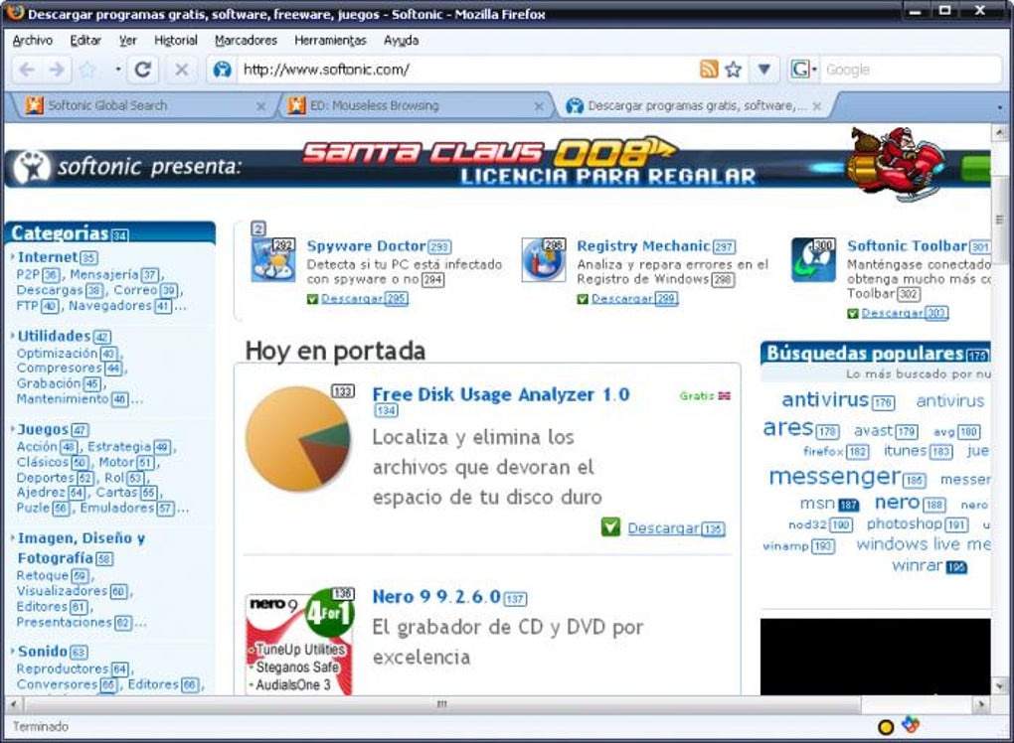This screenshot has width=1014, height=743.
Task: Switch to the Mouseless Browsing tab
Action: click(x=398, y=105)
